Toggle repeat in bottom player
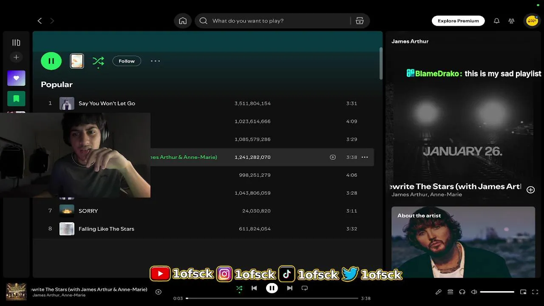Screen dimensions: 544x306 point(304,288)
